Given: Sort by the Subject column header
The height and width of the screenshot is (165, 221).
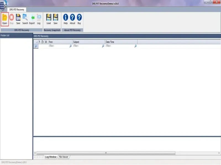Looking at the screenshot, I should (89, 42).
